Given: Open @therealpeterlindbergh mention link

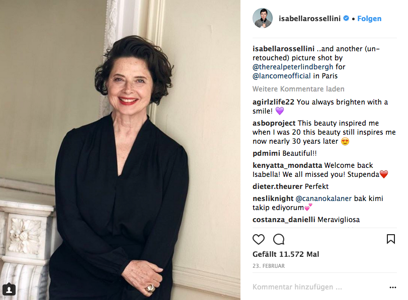Looking at the screenshot, I should pos(293,67).
